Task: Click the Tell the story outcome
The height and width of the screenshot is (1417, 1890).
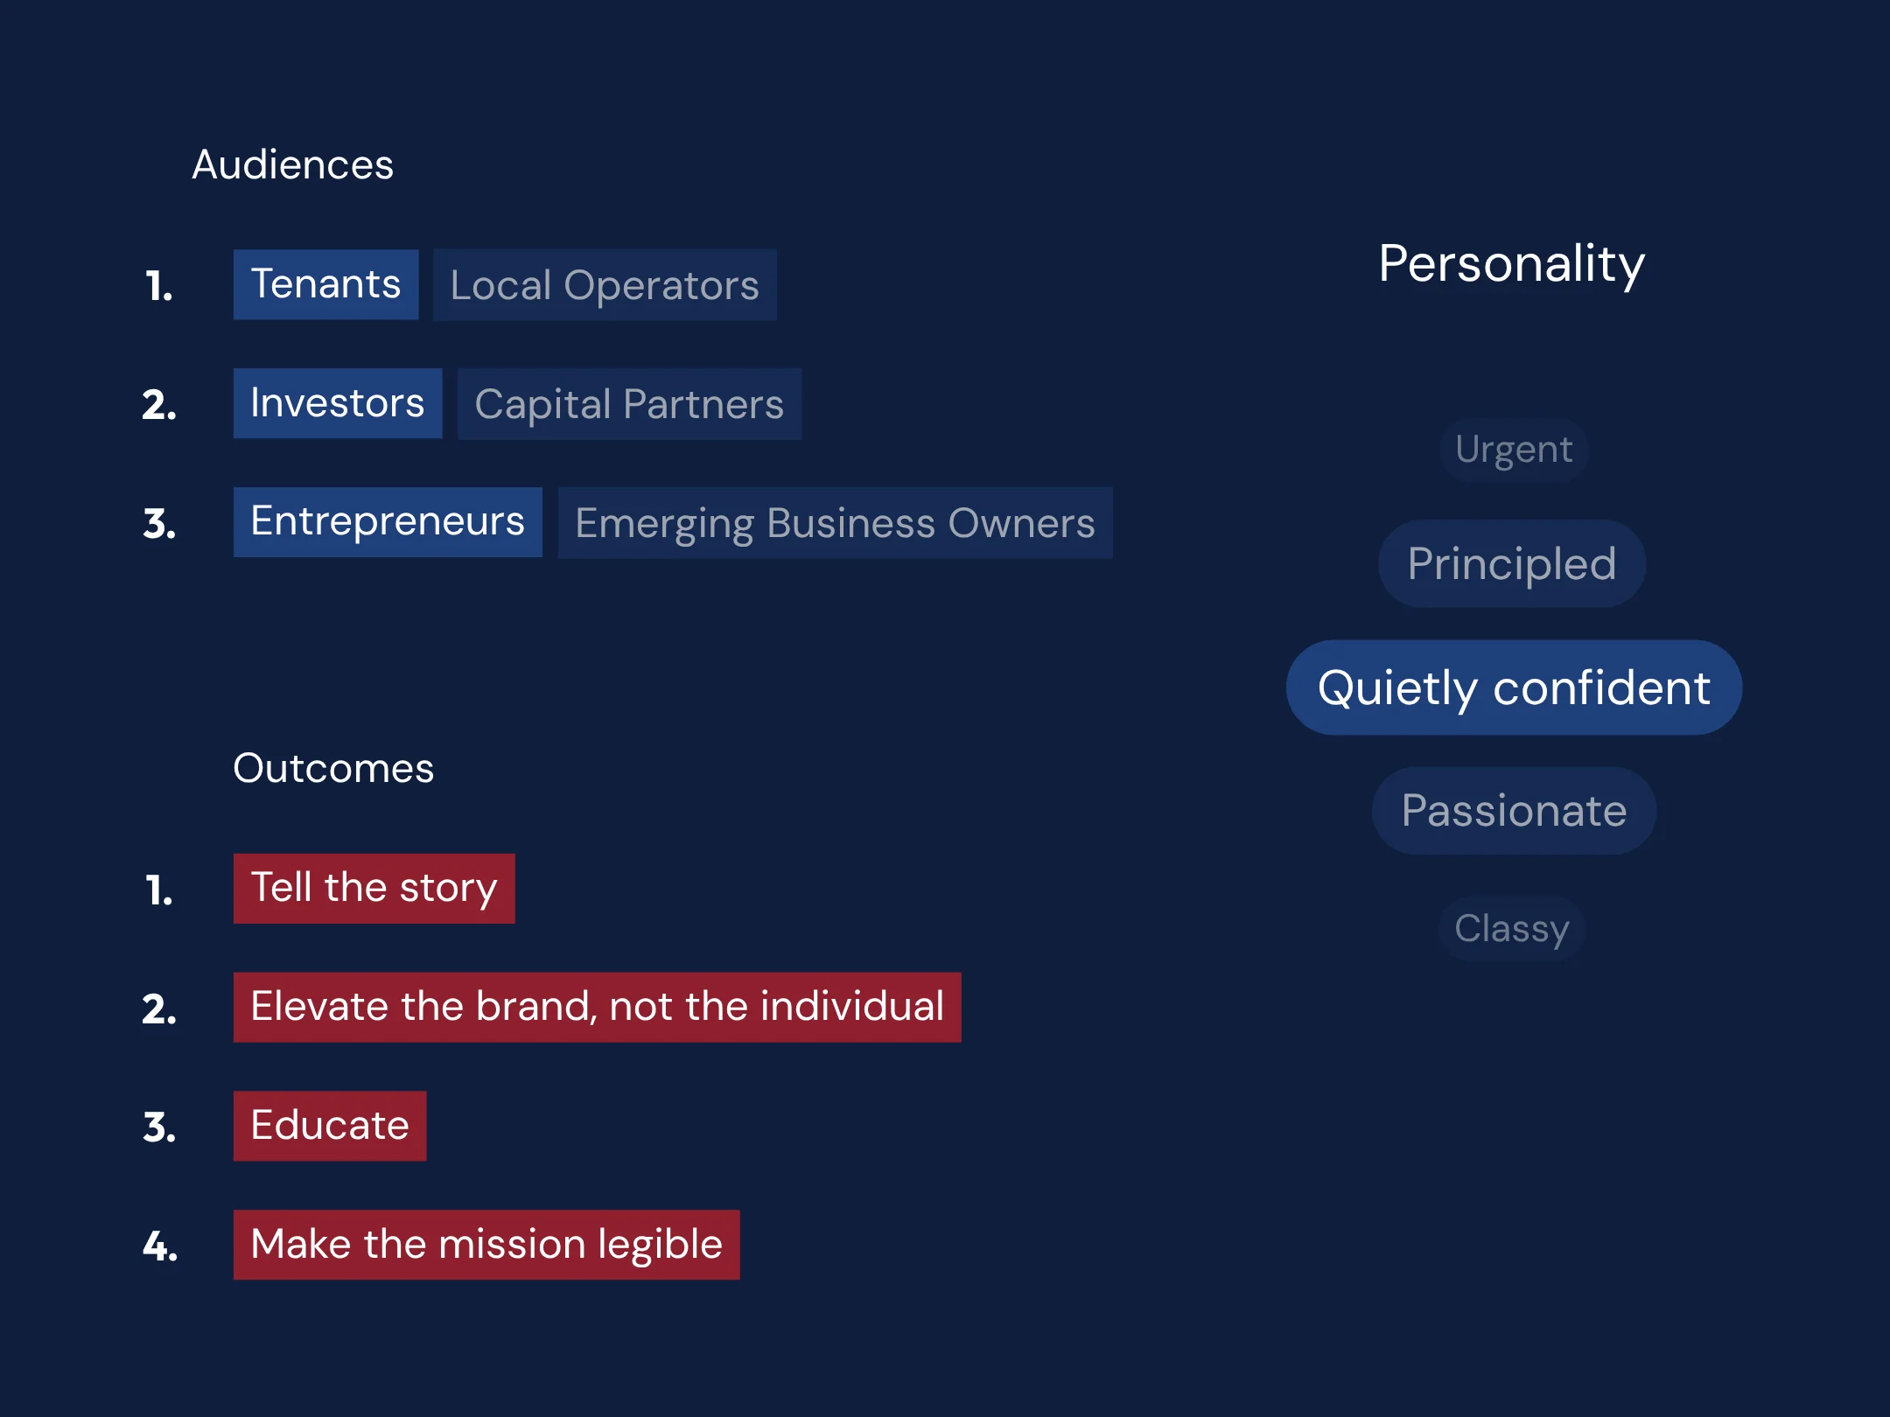Action: coord(374,889)
